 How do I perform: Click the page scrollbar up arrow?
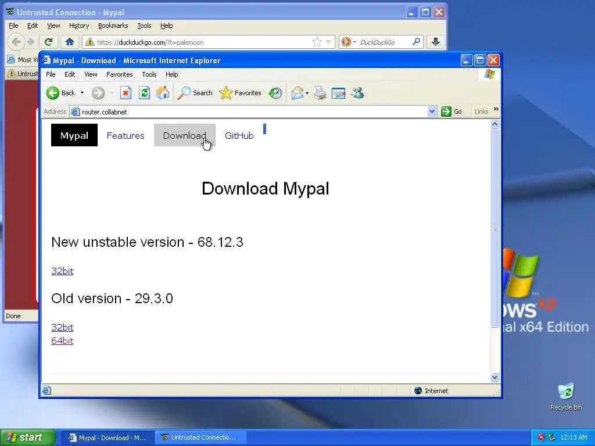pos(494,124)
